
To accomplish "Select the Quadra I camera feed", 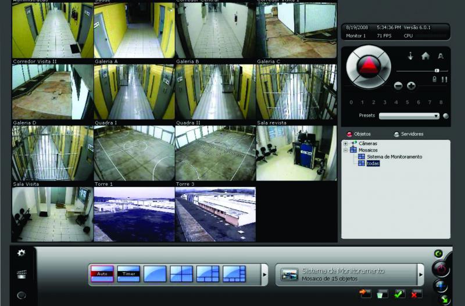I will (134, 153).
